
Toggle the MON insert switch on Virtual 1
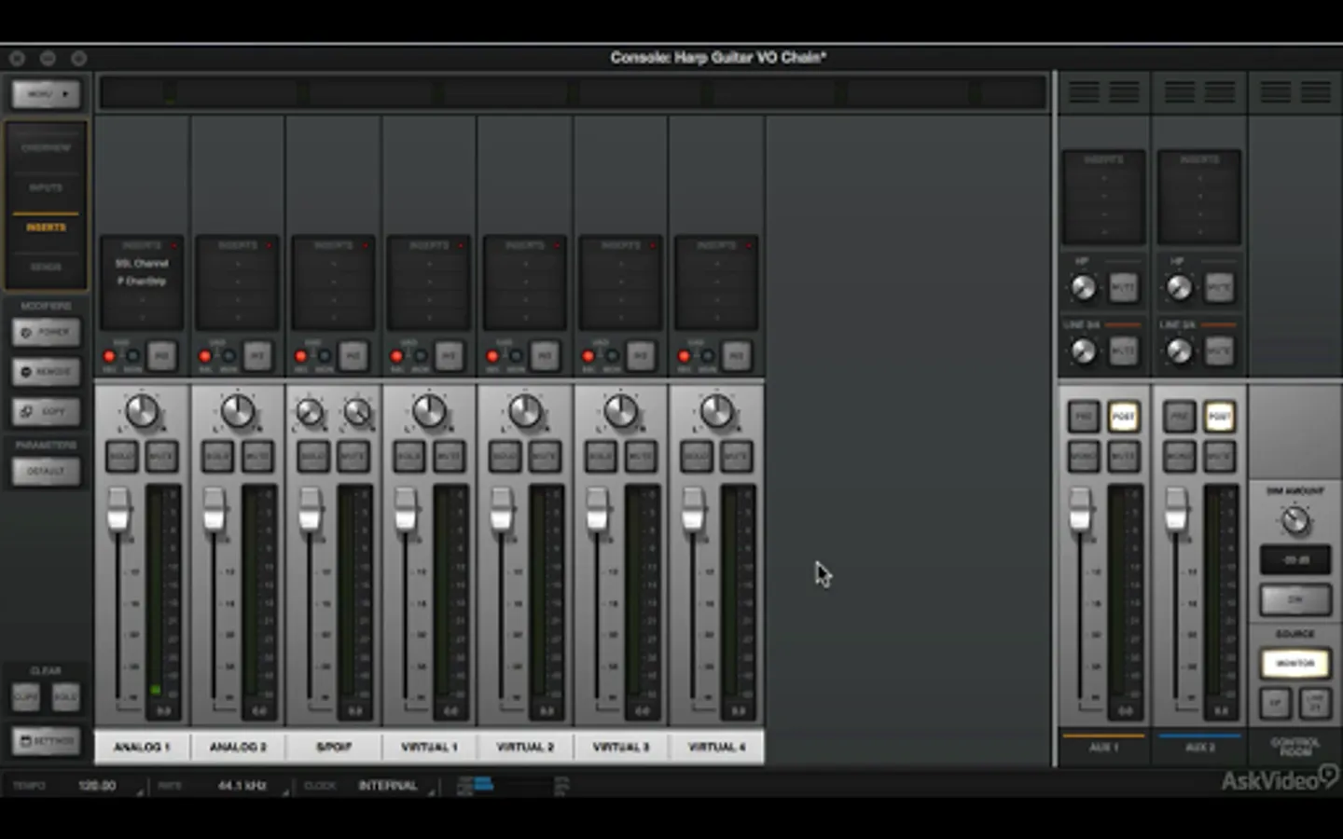(420, 356)
